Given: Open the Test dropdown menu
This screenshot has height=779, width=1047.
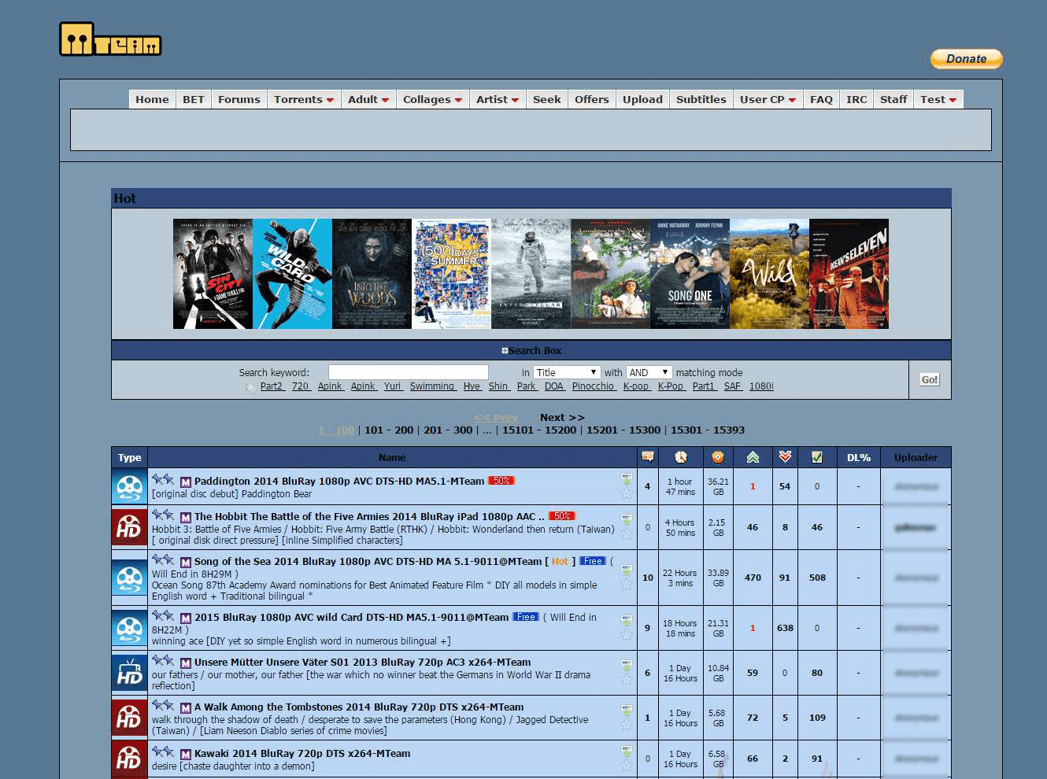Looking at the screenshot, I should [938, 99].
